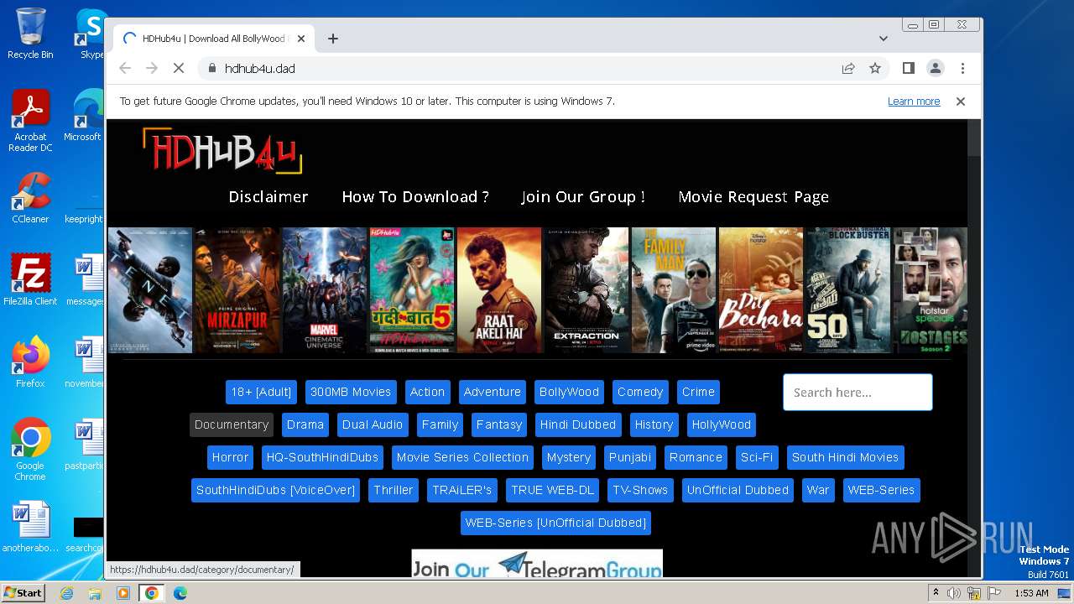
Task: Open The Family Man poster
Action: click(674, 290)
